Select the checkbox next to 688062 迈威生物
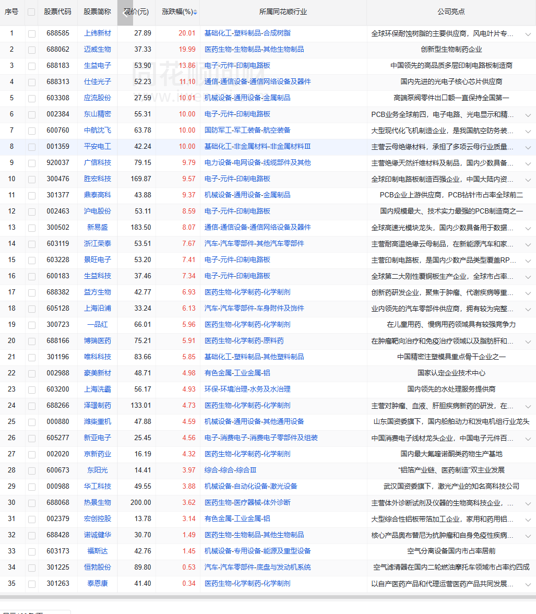Viewport: 536px width, 614px height. (x=32, y=50)
